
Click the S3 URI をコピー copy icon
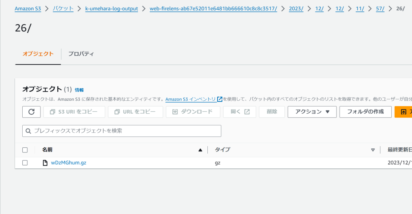[52, 112]
